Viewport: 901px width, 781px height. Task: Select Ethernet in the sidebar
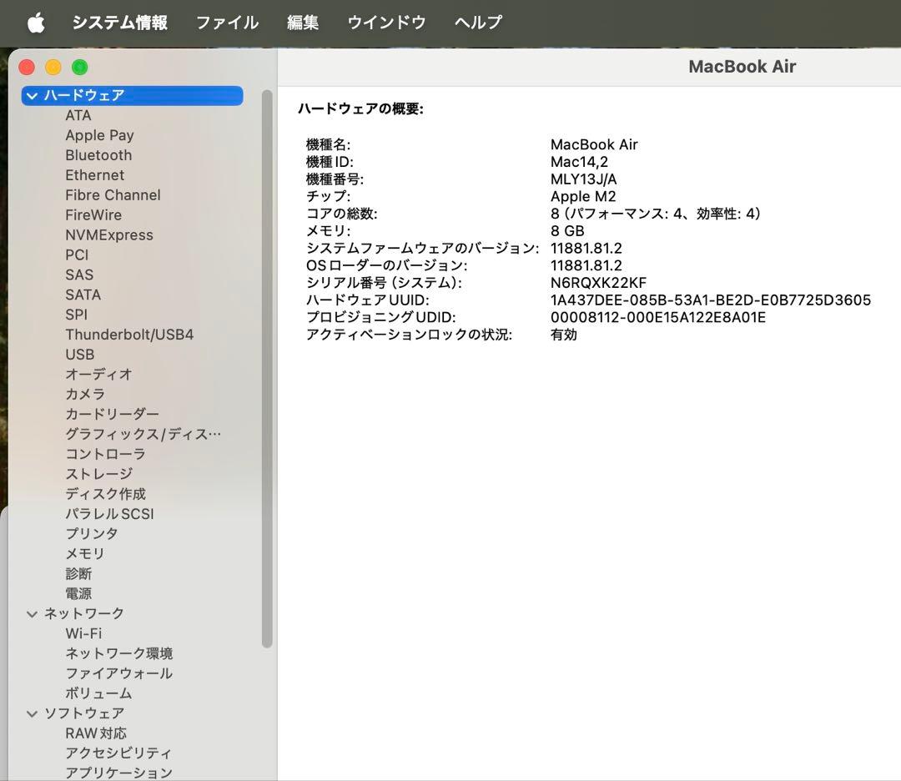click(x=94, y=175)
